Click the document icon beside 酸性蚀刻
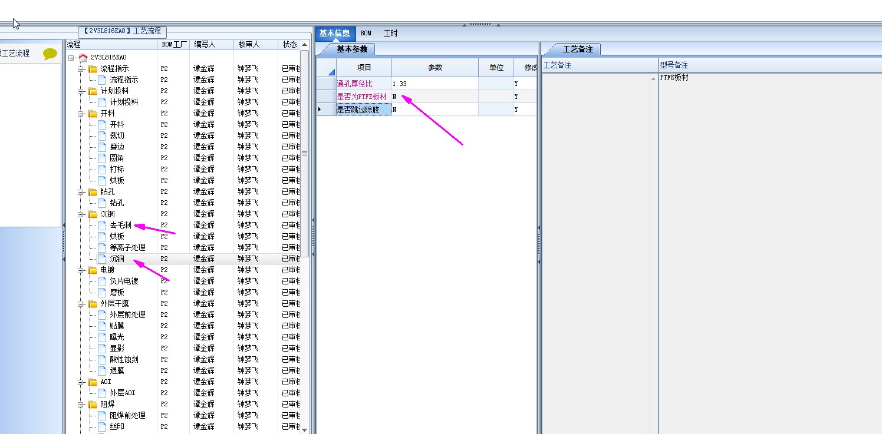The image size is (882, 434). [102, 359]
